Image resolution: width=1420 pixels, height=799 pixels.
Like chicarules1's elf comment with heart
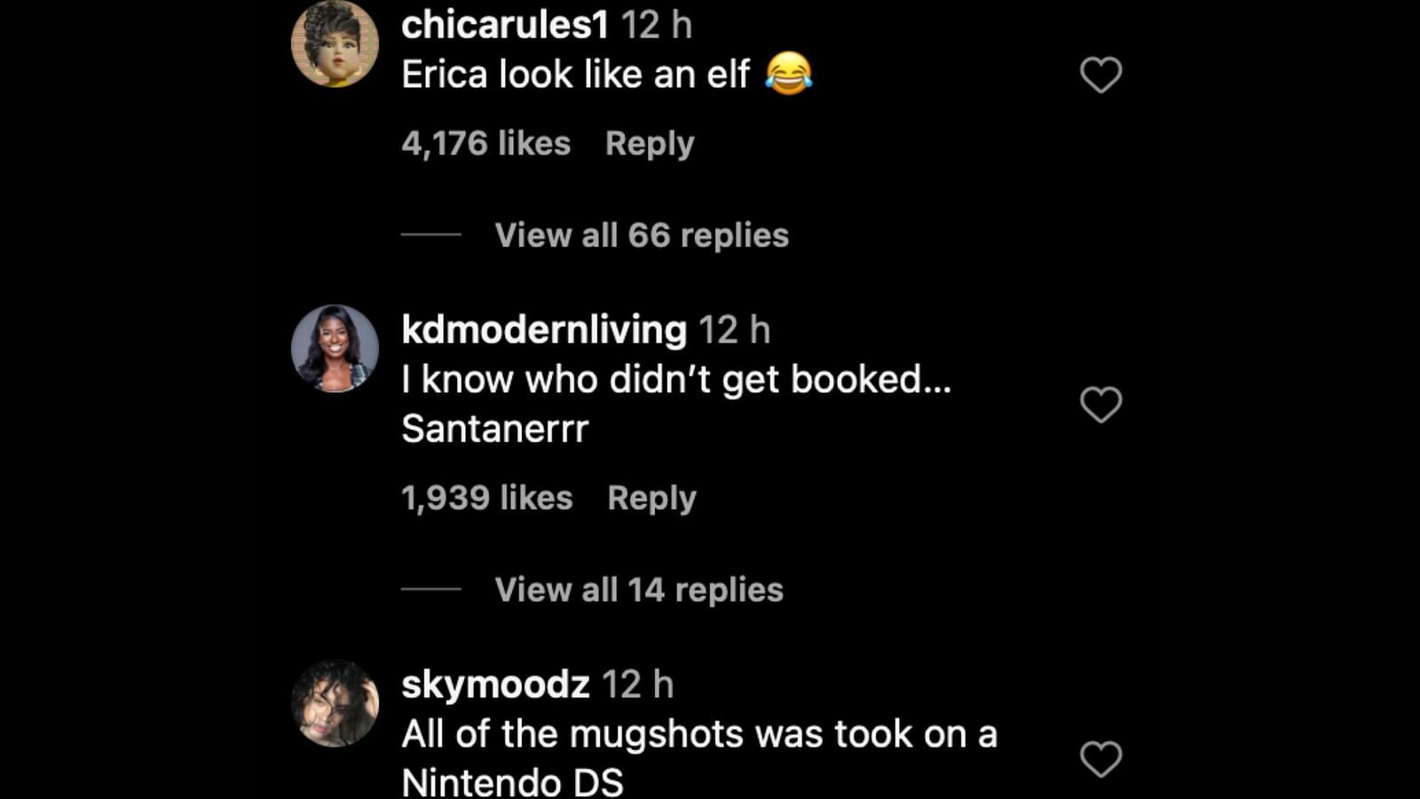point(1100,75)
